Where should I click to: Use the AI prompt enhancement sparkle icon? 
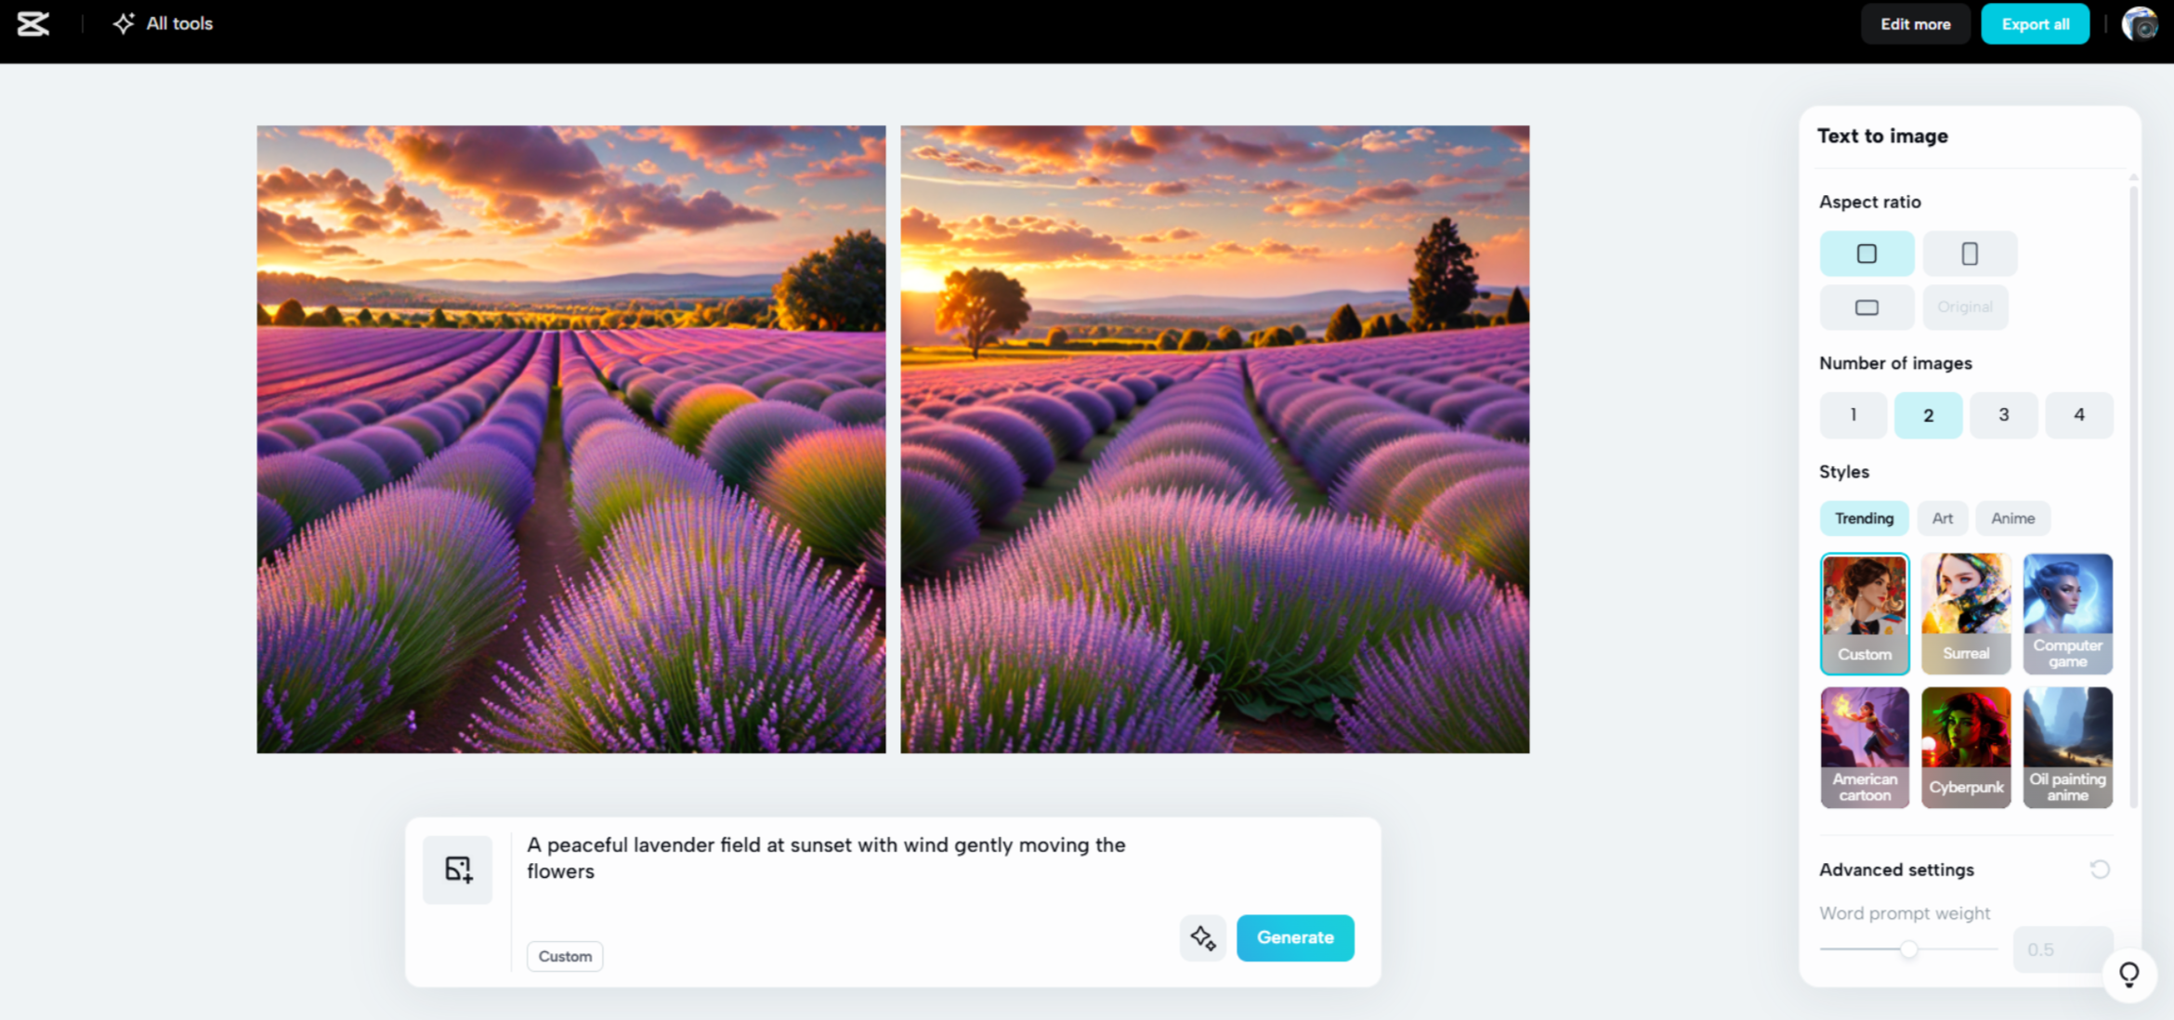[x=1202, y=938]
